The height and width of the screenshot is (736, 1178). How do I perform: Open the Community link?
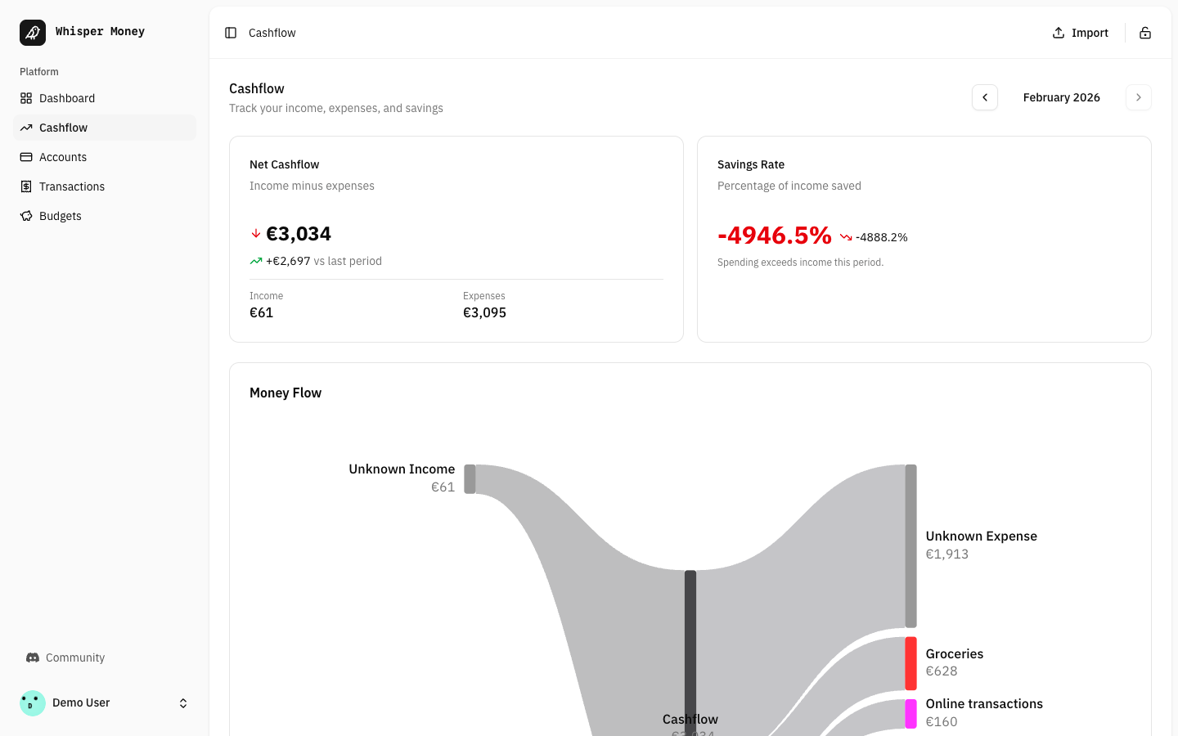click(x=74, y=657)
